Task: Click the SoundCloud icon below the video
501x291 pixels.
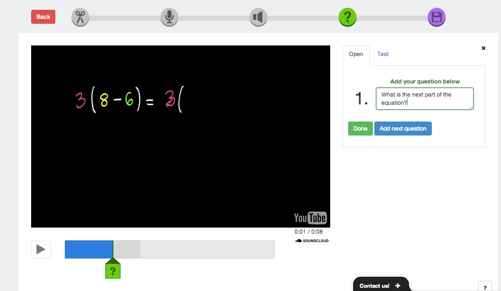Action: (x=298, y=241)
